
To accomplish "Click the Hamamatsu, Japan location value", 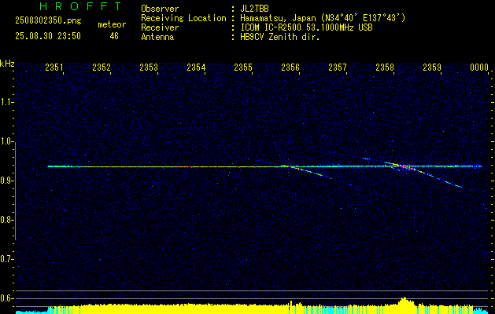I will pos(323,18).
